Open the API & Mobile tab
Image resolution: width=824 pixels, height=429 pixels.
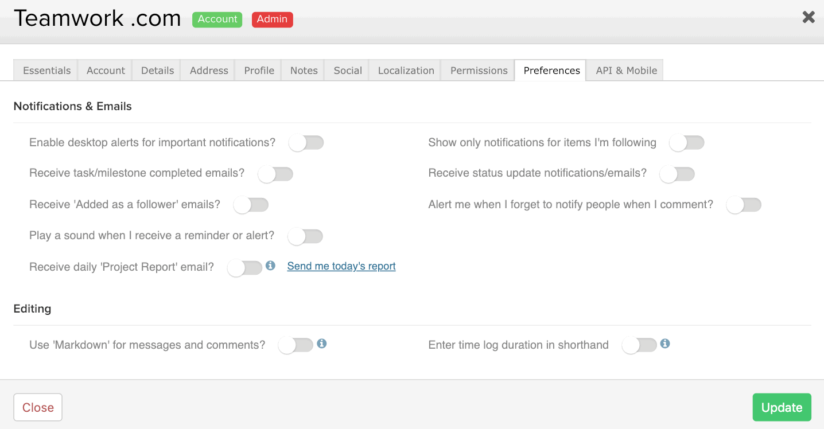click(x=626, y=71)
